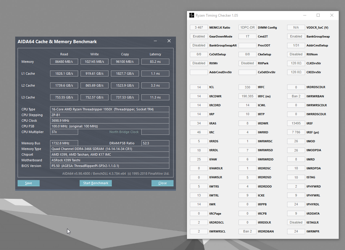The image size is (345, 250).
Task: Close AIDA64 window with X icon
Action: (x=169, y=41)
